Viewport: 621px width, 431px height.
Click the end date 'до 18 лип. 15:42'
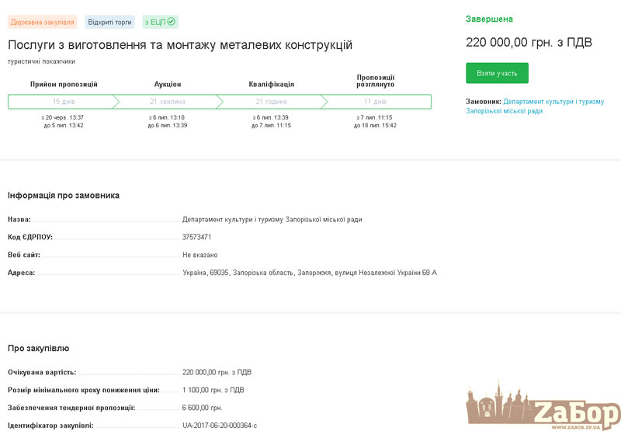pyautogui.click(x=375, y=126)
